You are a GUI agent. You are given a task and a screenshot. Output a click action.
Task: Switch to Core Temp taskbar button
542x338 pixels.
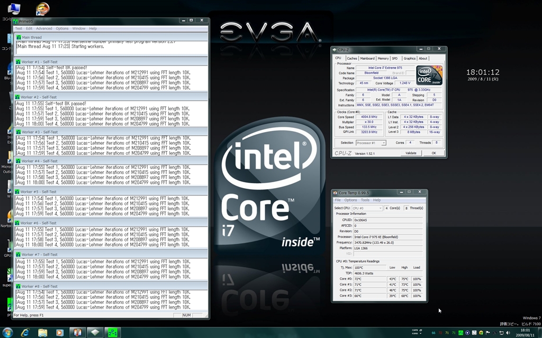click(x=77, y=333)
